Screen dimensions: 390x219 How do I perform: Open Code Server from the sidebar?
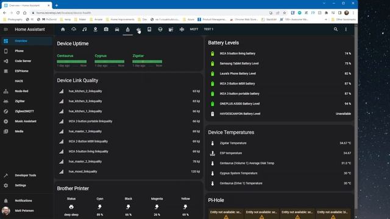point(26,61)
